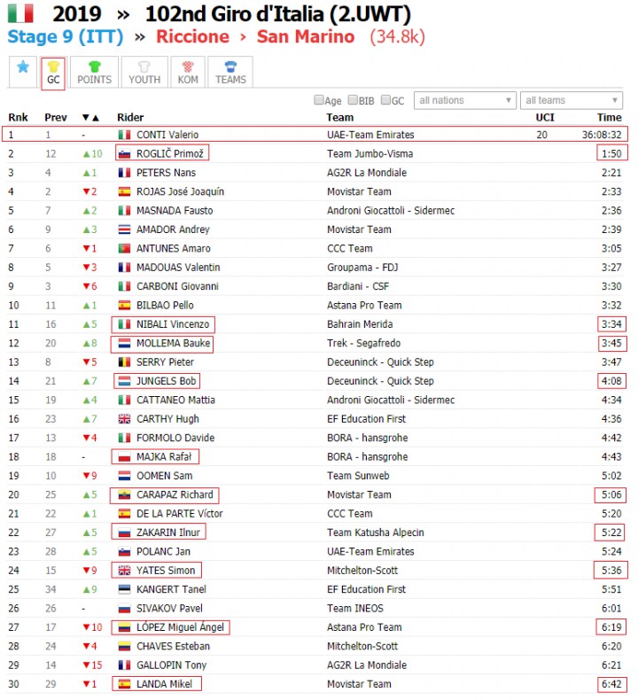Sort table by Rider column header
The image size is (638, 700).
point(130,118)
